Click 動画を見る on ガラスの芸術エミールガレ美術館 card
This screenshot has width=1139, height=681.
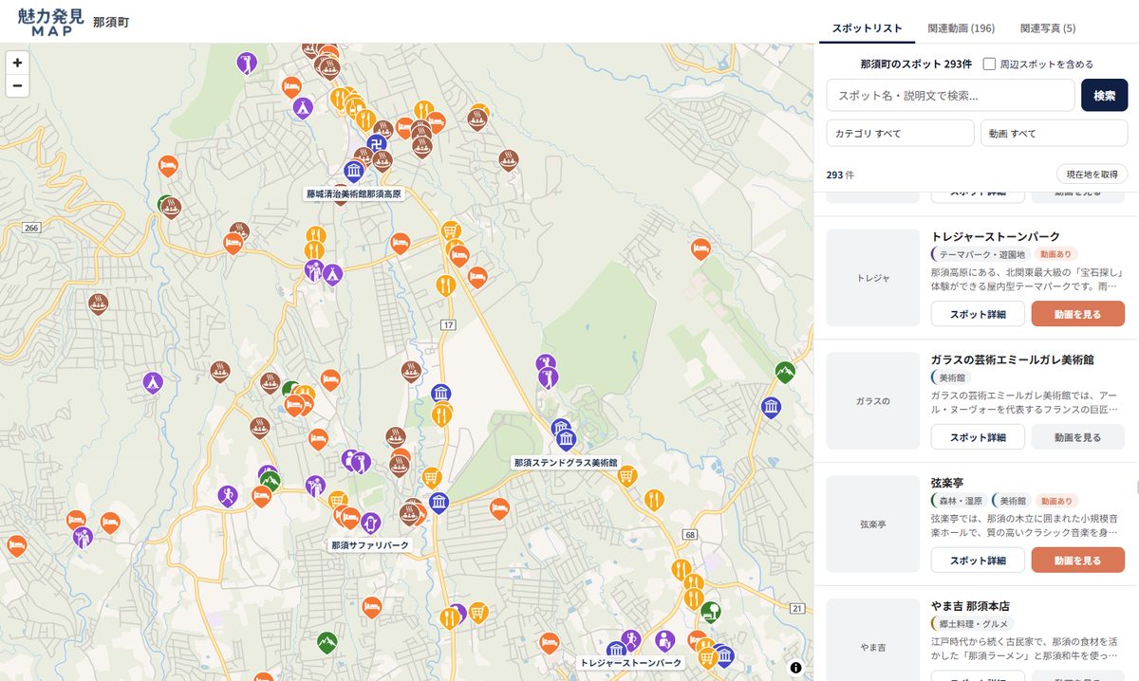click(x=1077, y=437)
